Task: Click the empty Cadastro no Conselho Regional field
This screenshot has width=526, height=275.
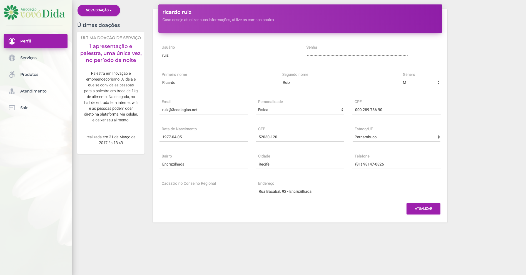Action: coord(203,191)
